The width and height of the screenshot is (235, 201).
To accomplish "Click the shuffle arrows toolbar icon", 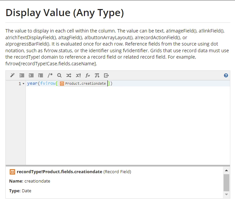I will [68, 75].
